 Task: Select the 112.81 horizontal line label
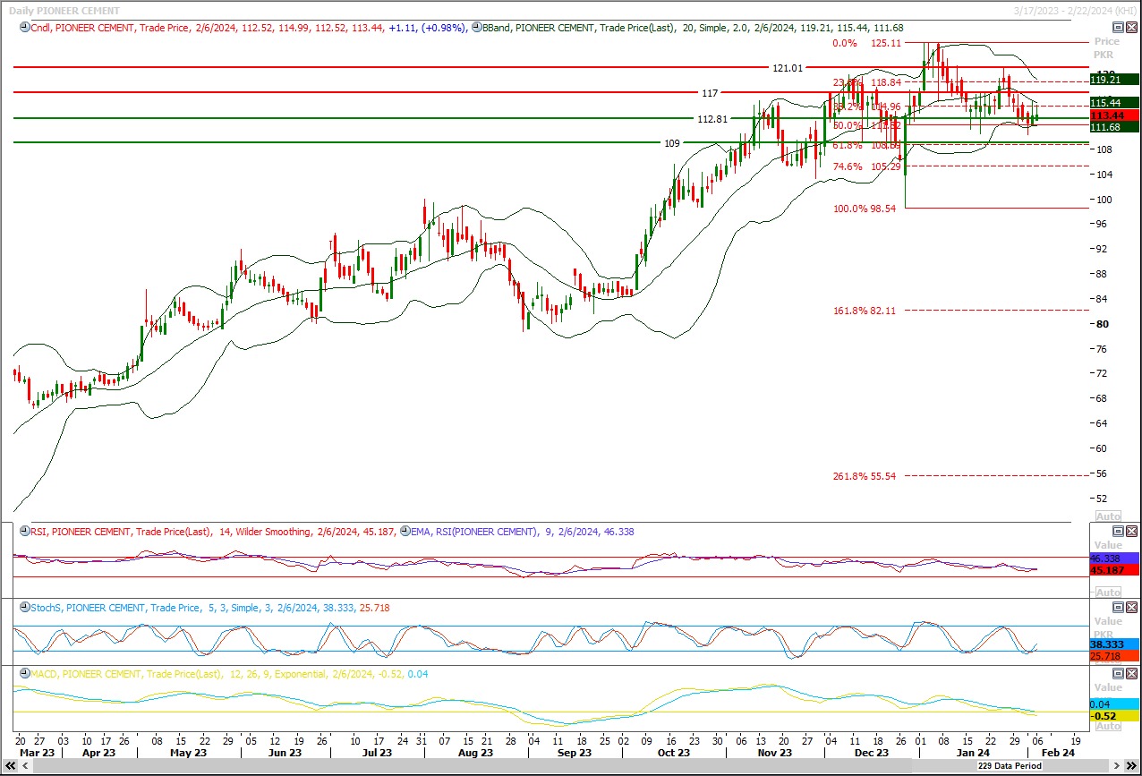(x=712, y=118)
